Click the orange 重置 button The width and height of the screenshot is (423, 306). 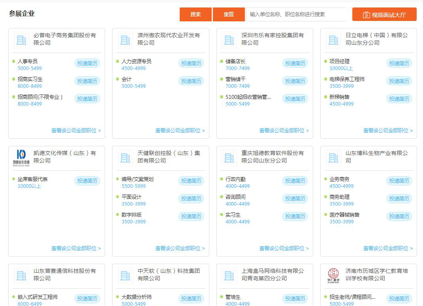tap(229, 14)
